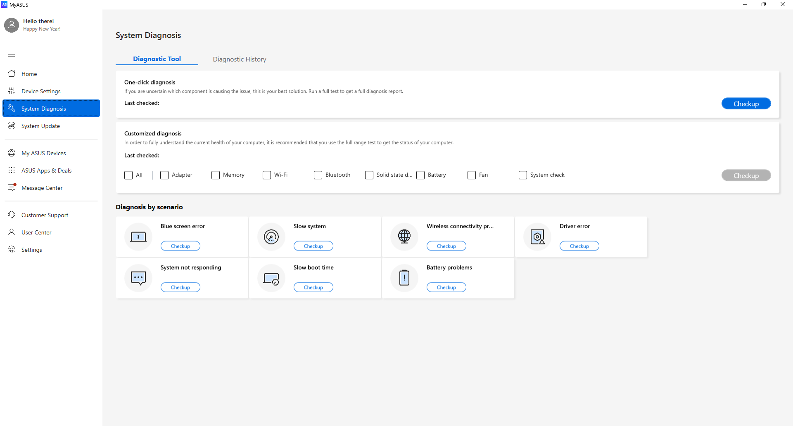This screenshot has height=426, width=793.
Task: Click the user profile avatar
Action: click(12, 25)
